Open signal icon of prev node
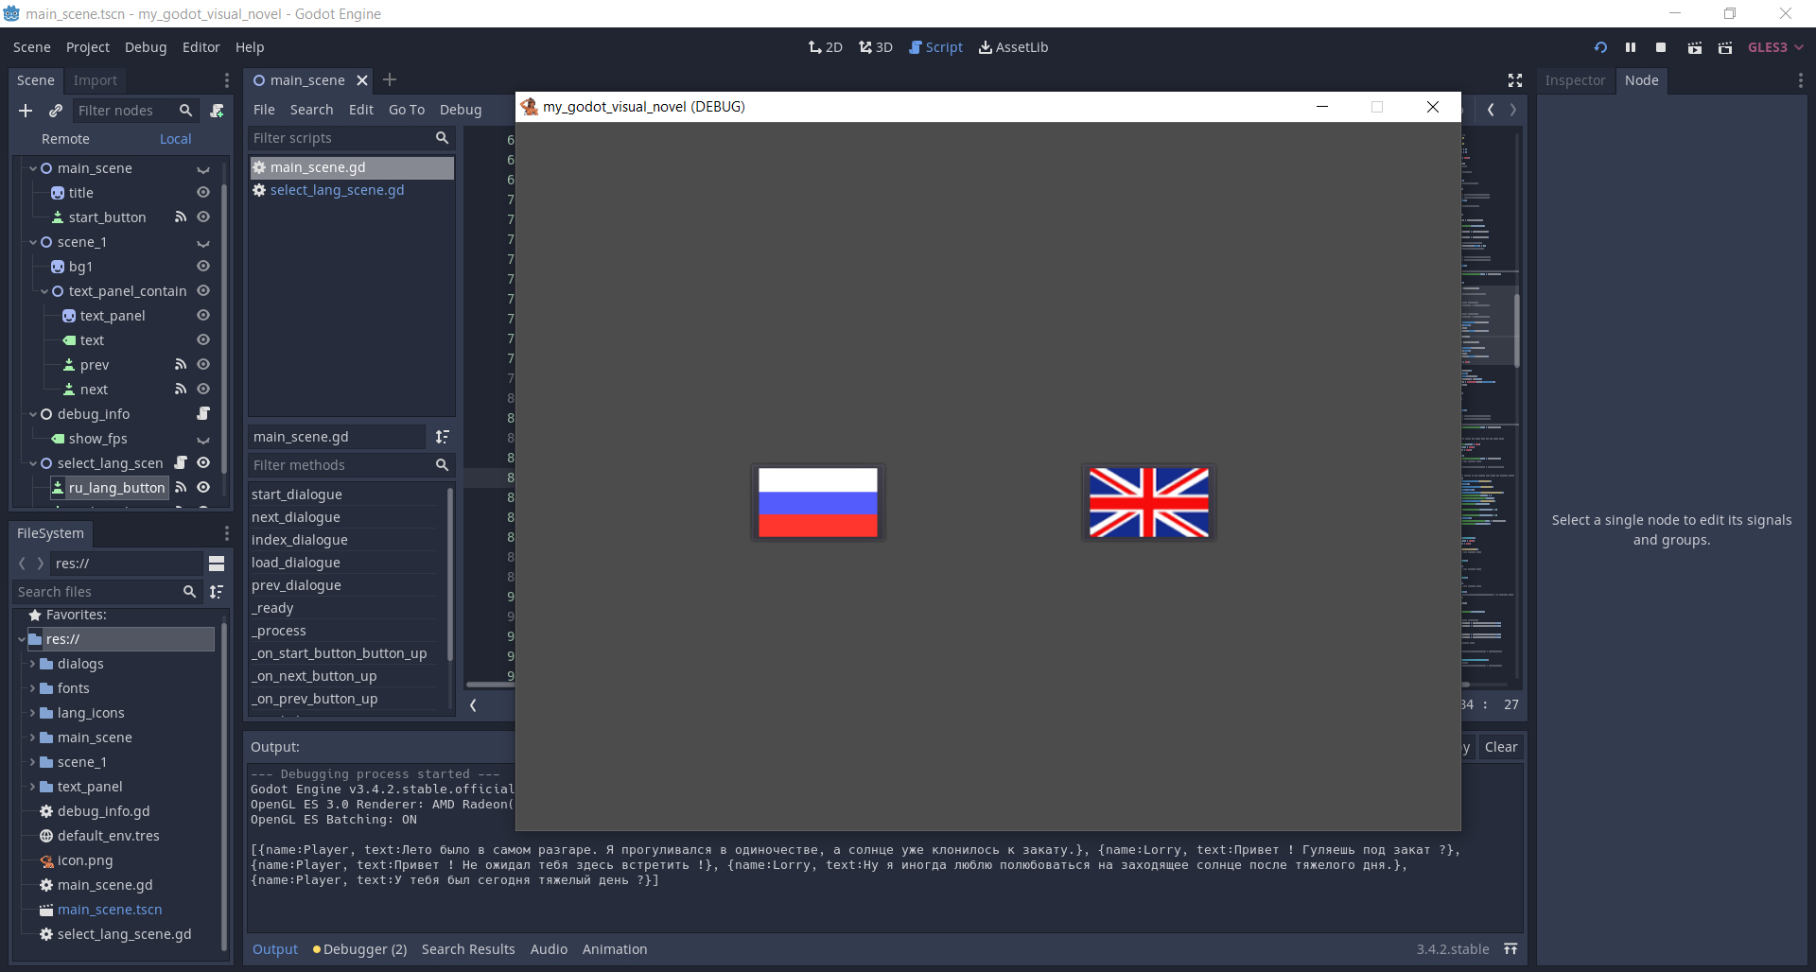Screen dimensions: 1816x972 [x=181, y=365]
